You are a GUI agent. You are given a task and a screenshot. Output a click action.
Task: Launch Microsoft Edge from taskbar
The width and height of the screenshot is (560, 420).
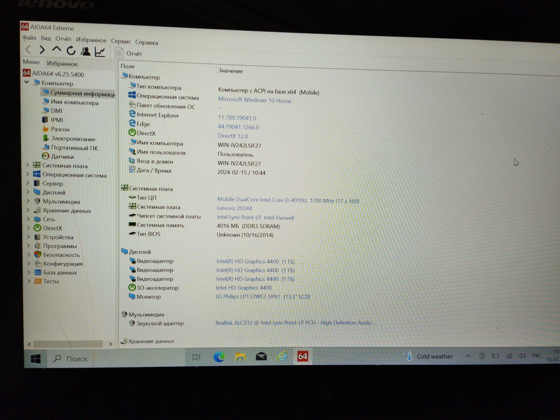(x=219, y=357)
